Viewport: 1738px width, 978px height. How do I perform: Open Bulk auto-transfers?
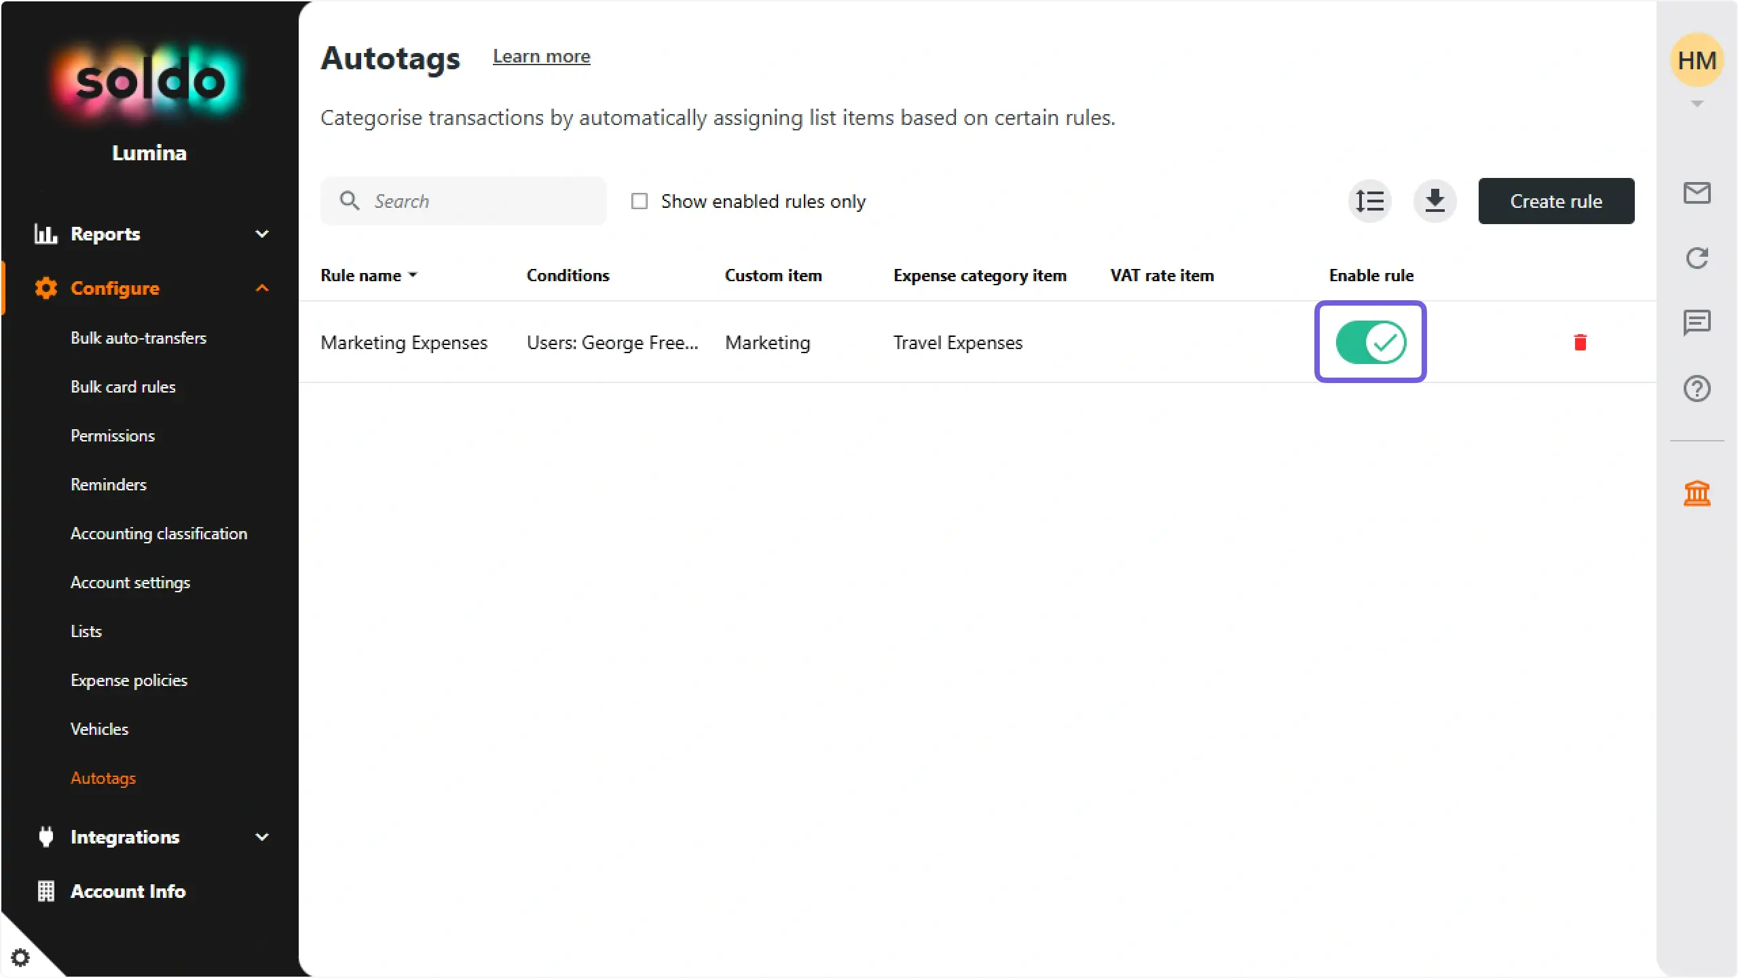(138, 338)
